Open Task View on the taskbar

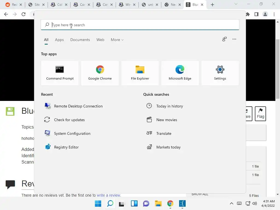pos(121,203)
